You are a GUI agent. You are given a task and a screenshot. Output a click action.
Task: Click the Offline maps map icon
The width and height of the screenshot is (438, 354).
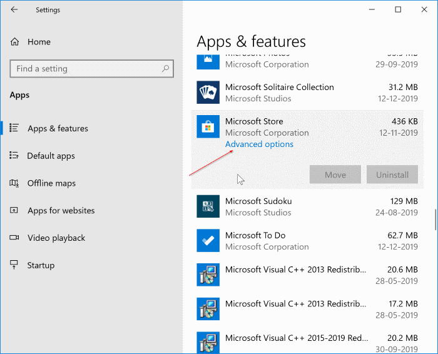coord(14,183)
